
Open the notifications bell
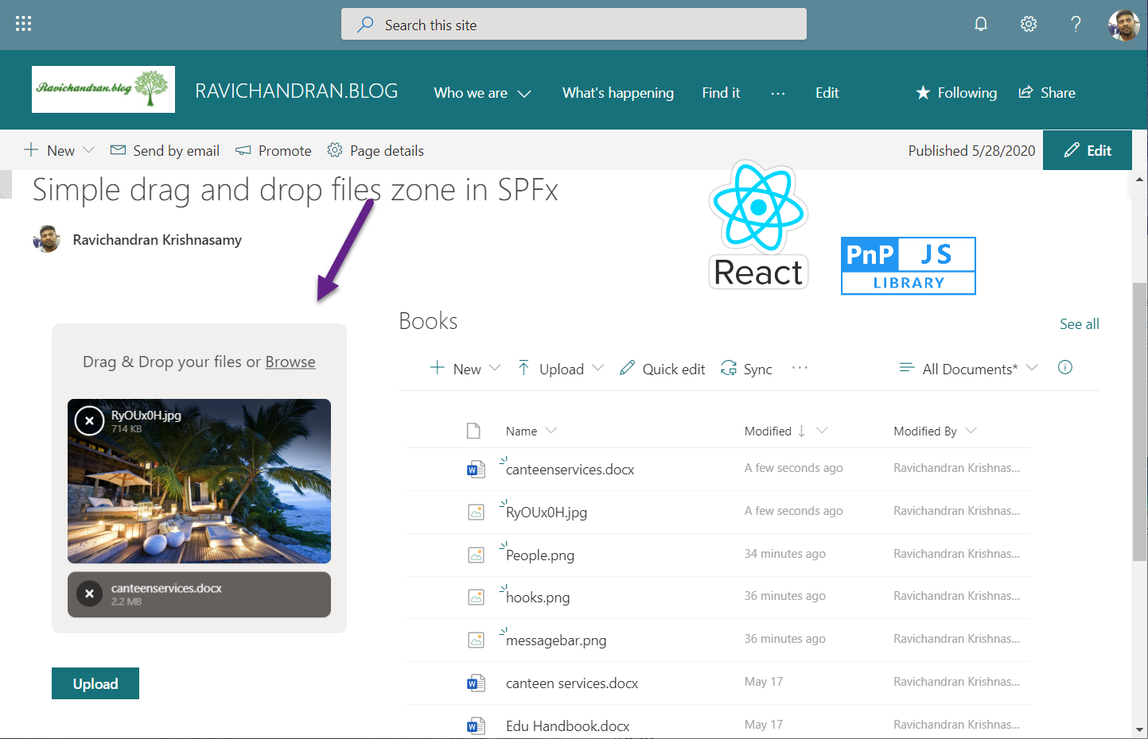[x=981, y=24]
